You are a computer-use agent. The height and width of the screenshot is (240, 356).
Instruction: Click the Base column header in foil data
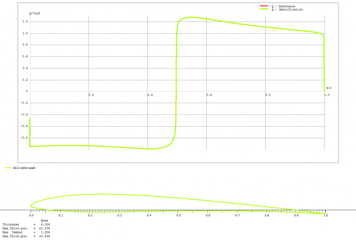(x=44, y=221)
